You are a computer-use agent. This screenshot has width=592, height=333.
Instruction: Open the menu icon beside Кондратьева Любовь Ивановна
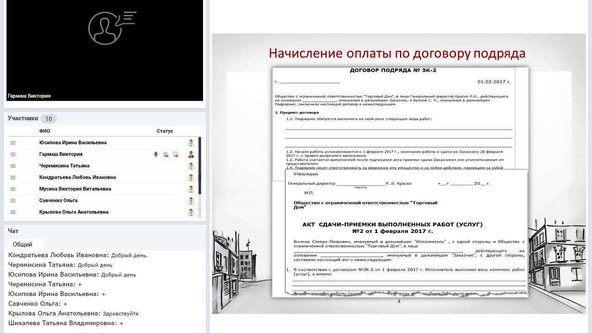pyautogui.click(x=13, y=178)
